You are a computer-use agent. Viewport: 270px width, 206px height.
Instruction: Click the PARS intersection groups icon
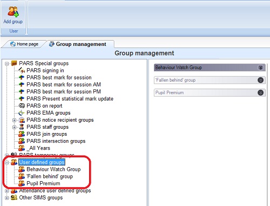point(22,141)
